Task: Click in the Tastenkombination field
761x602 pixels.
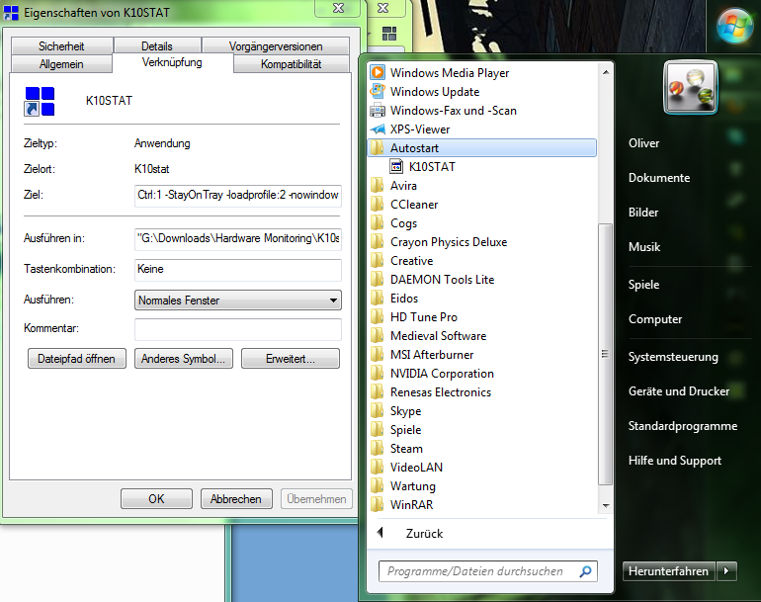Action: [x=238, y=270]
